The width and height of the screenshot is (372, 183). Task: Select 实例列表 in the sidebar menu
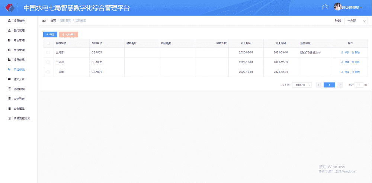point(19,99)
